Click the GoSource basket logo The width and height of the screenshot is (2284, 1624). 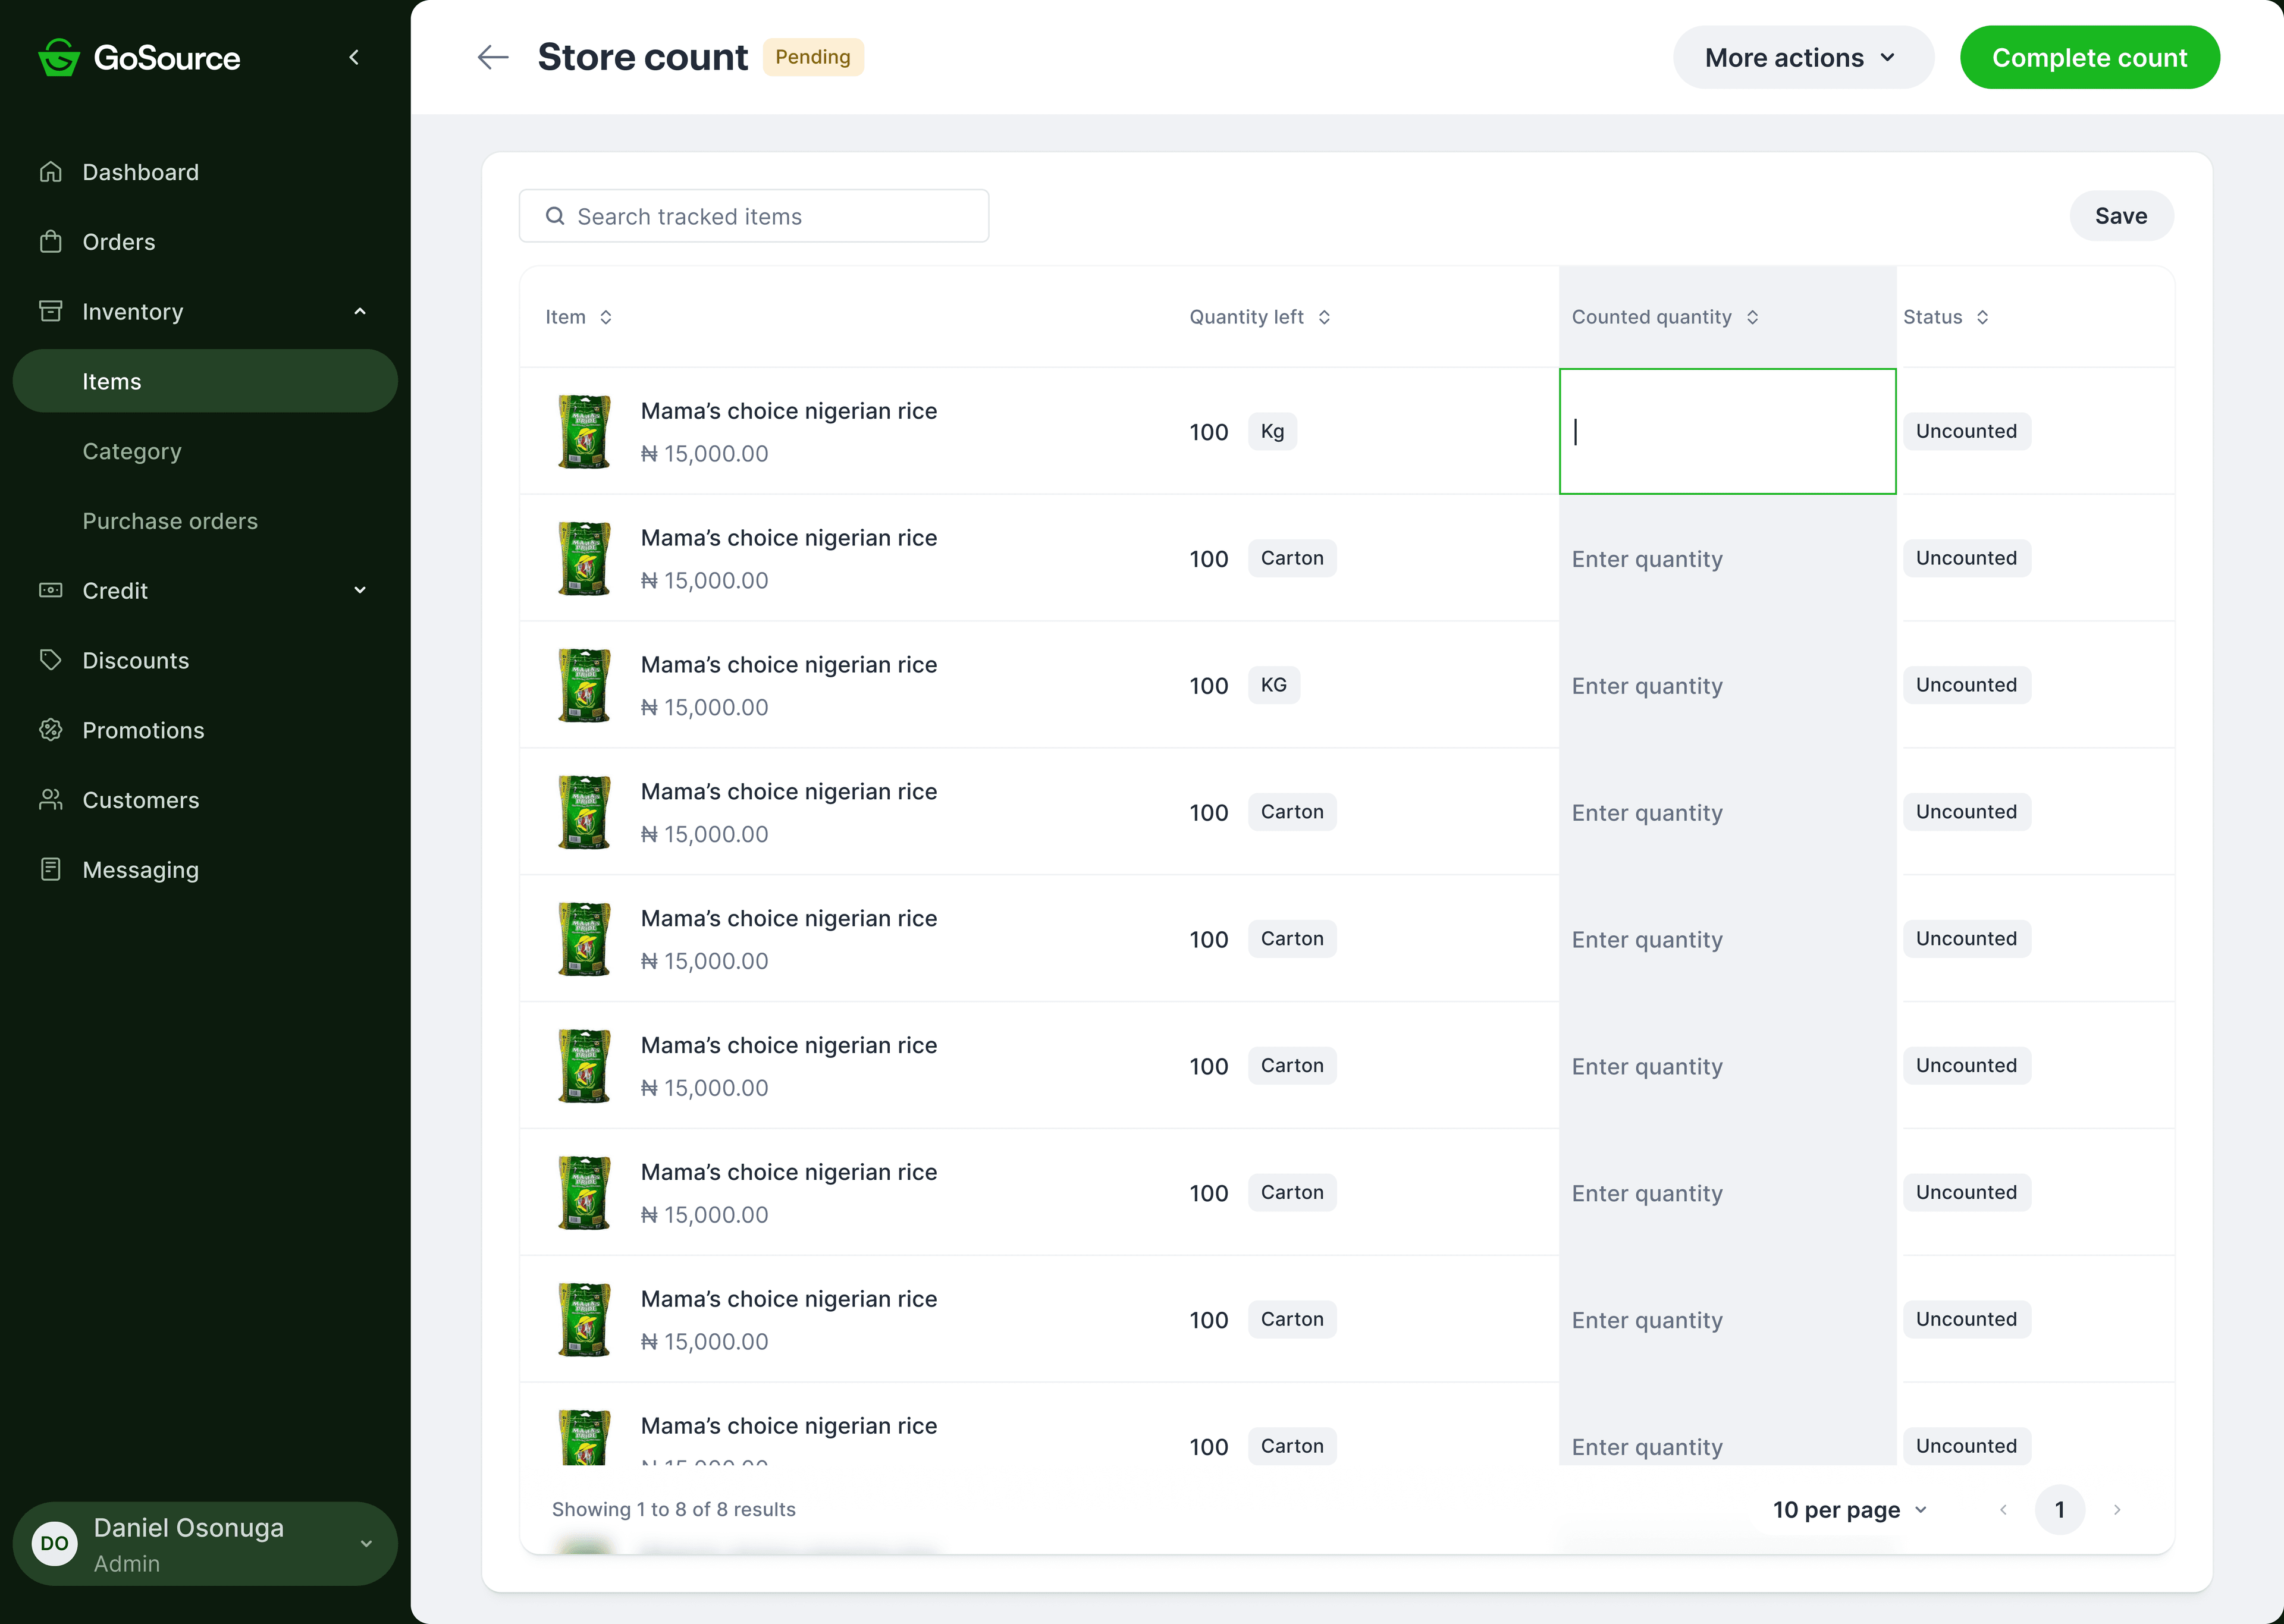point(59,57)
